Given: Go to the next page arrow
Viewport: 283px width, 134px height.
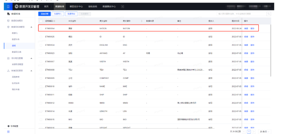Looking at the screenshot, I should click(254, 132).
